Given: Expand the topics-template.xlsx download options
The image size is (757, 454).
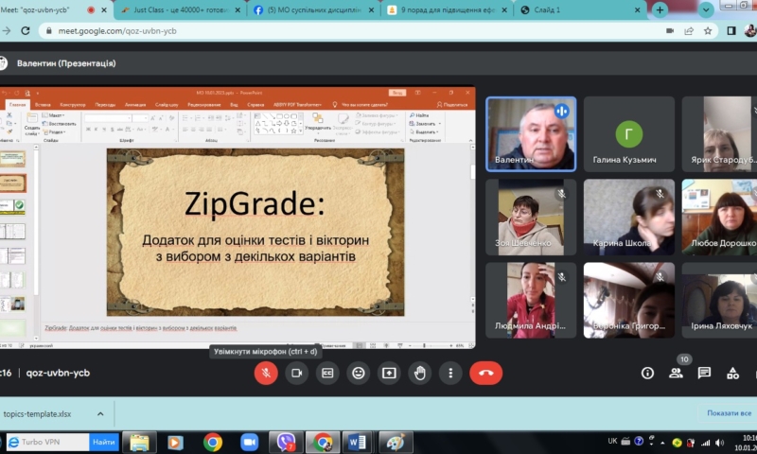Looking at the screenshot, I should click(100, 414).
